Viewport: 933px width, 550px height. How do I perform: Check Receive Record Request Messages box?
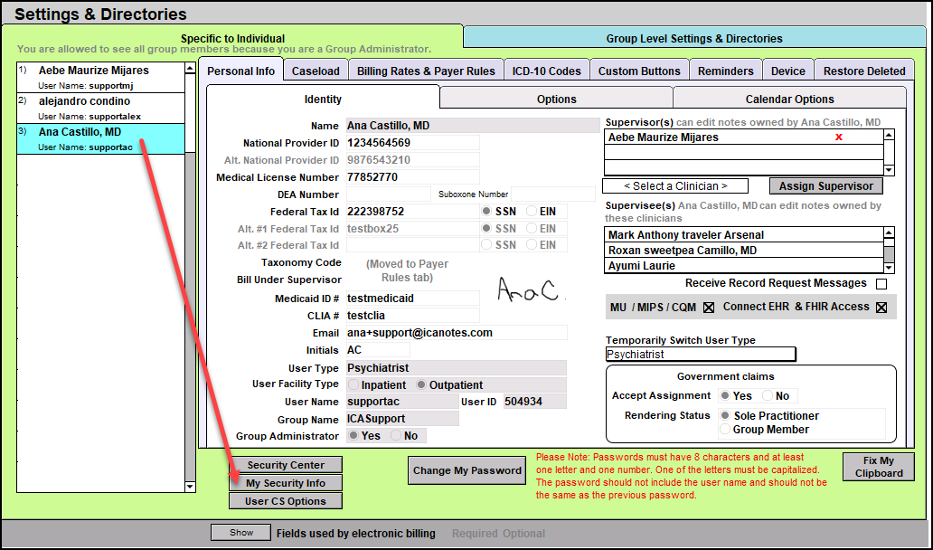[x=881, y=284]
